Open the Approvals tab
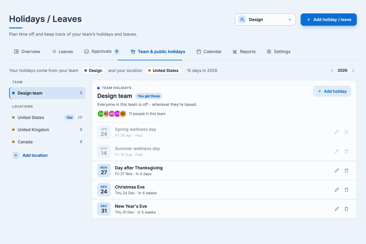The width and height of the screenshot is (366, 244). point(102,51)
